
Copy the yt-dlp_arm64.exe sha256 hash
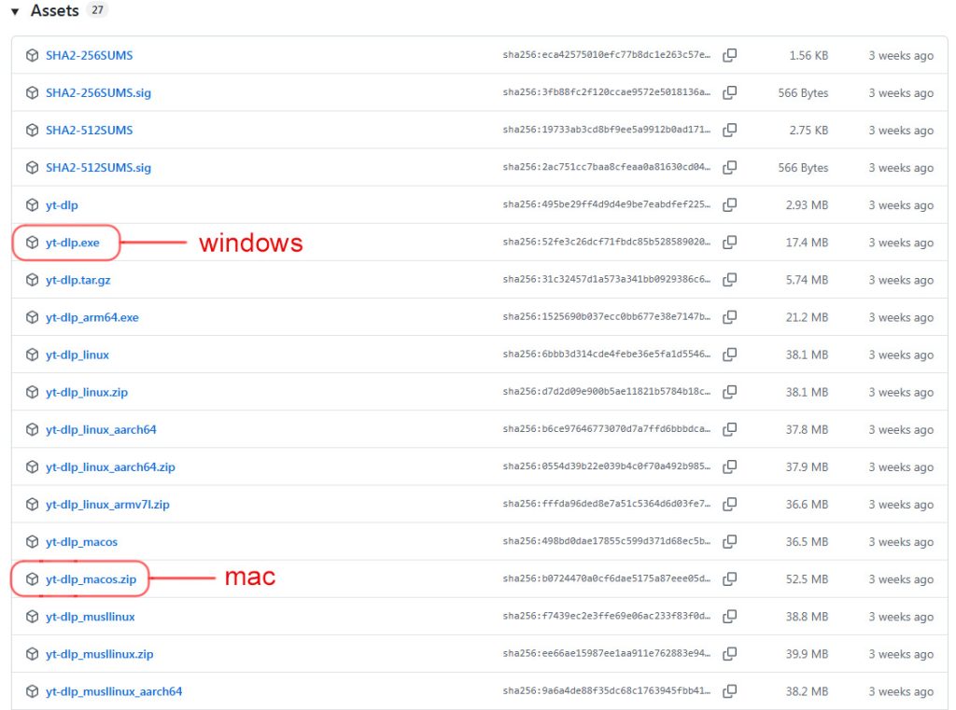729,317
